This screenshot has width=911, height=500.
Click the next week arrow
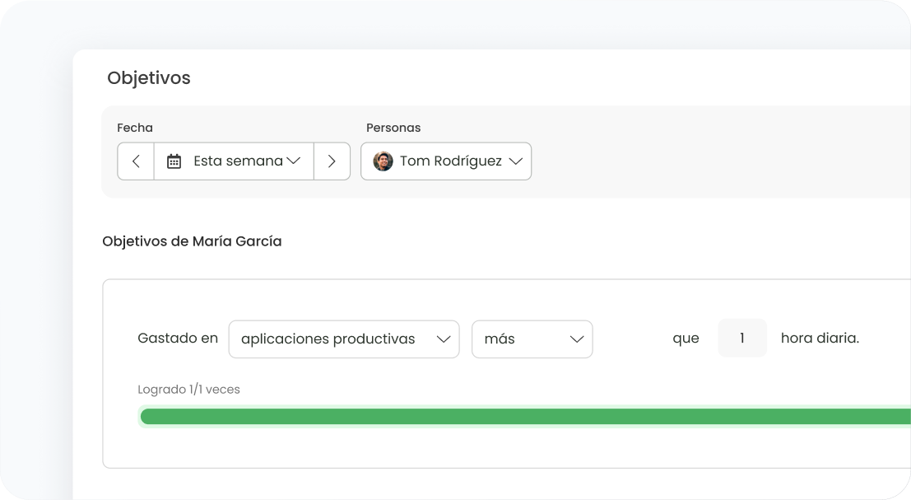coord(332,161)
